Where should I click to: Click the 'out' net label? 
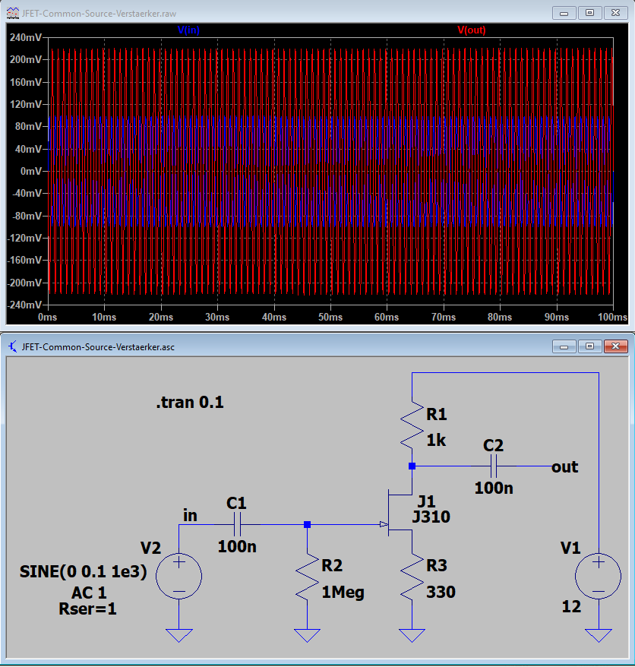(x=565, y=466)
